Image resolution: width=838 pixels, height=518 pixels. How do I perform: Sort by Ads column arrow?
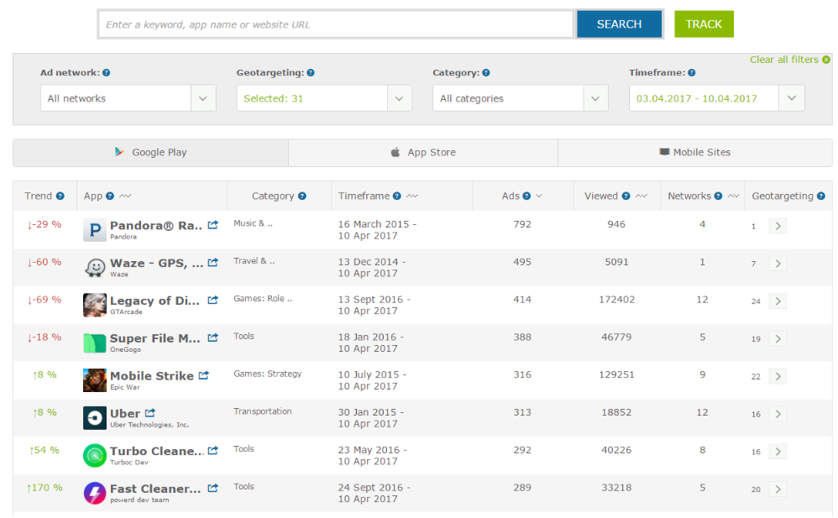pos(539,196)
